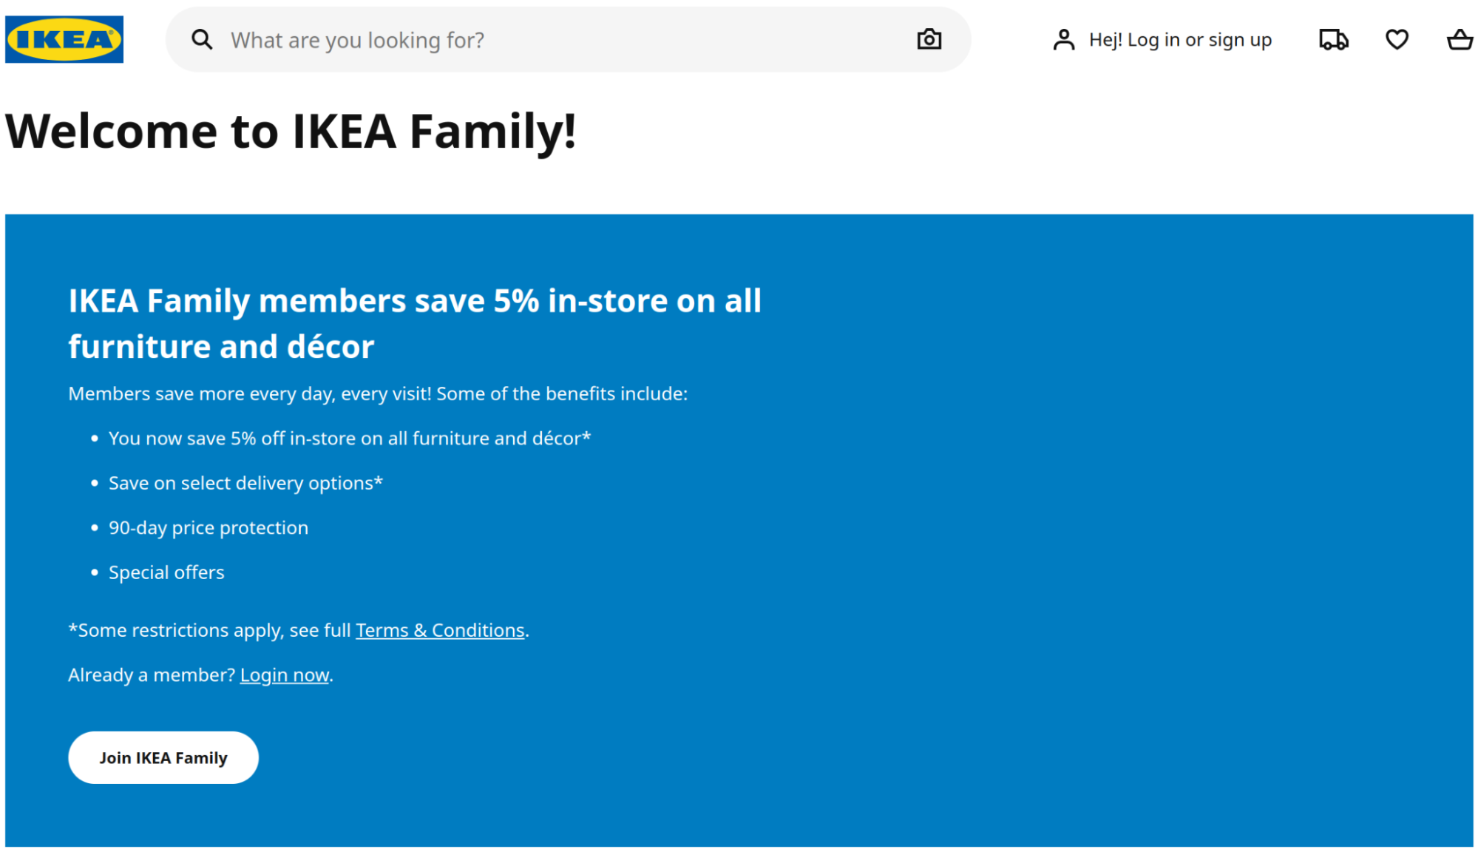Click the magnifying glass search icon
1478x852 pixels.
pyautogui.click(x=202, y=40)
